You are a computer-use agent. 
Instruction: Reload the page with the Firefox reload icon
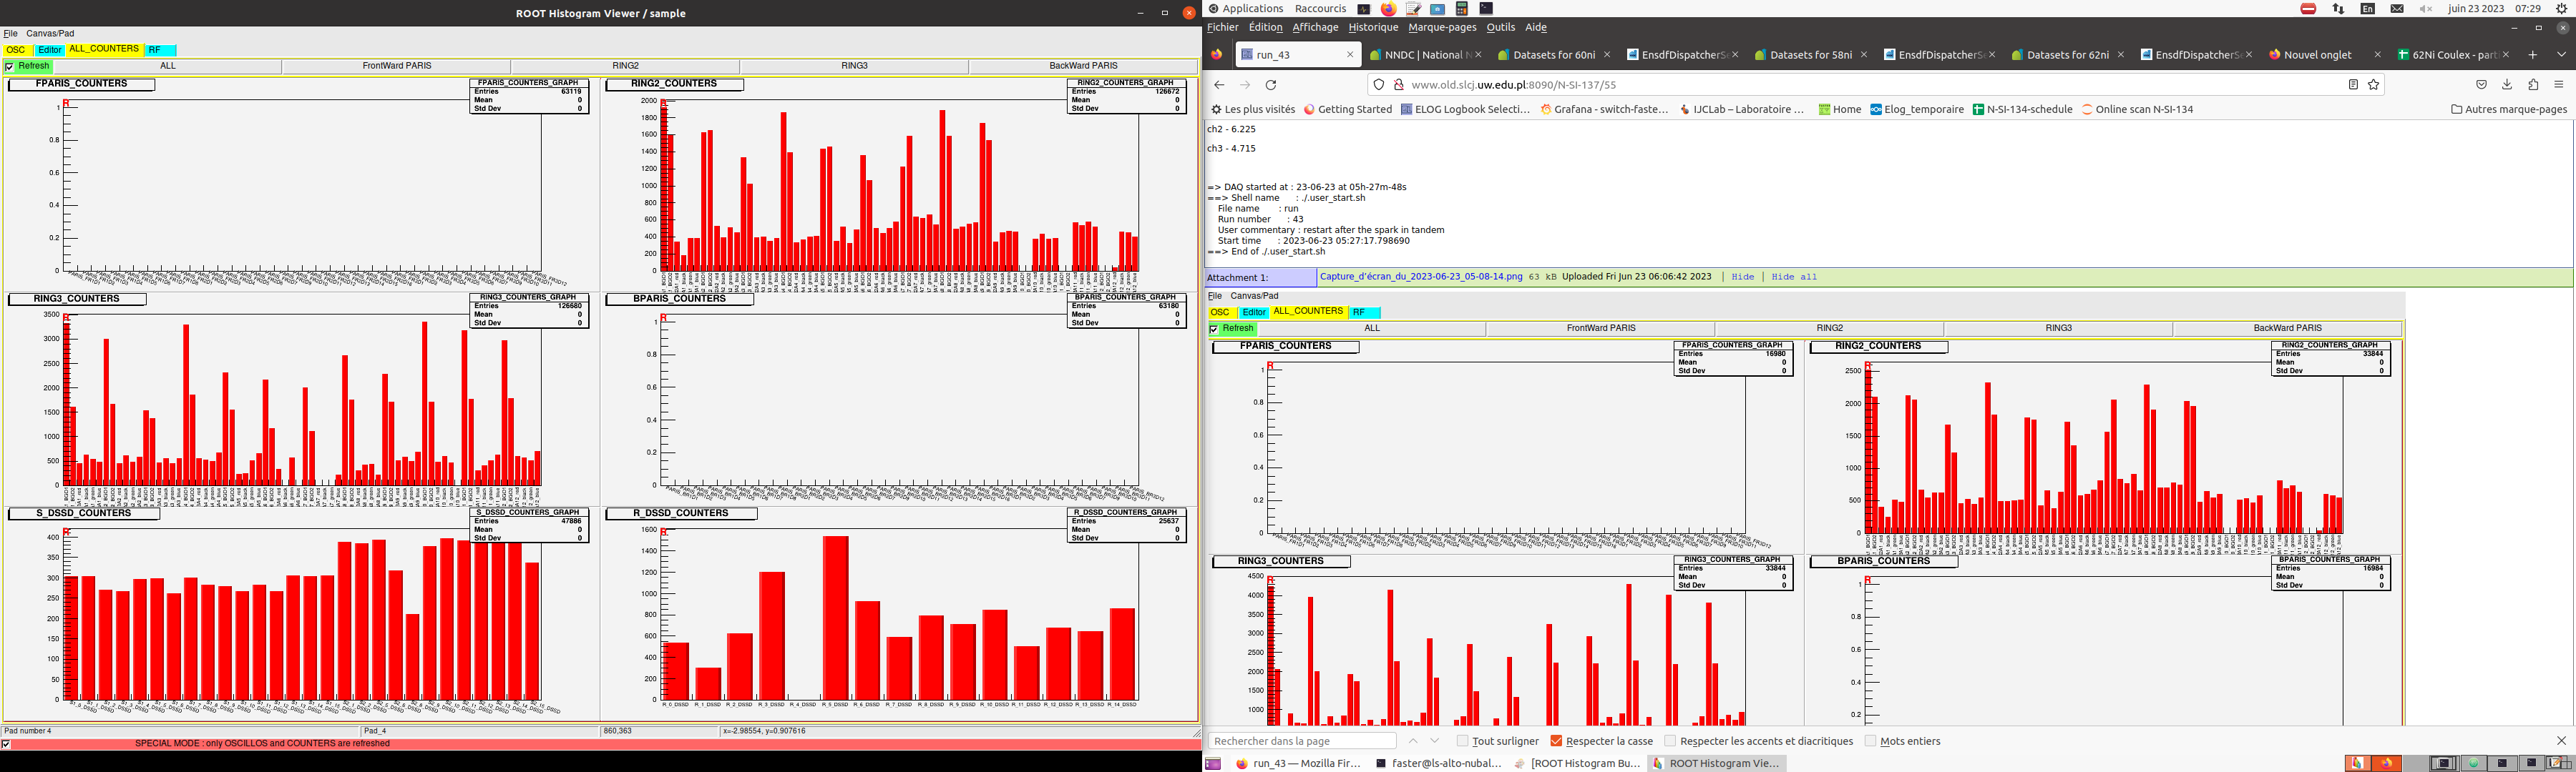point(1271,85)
